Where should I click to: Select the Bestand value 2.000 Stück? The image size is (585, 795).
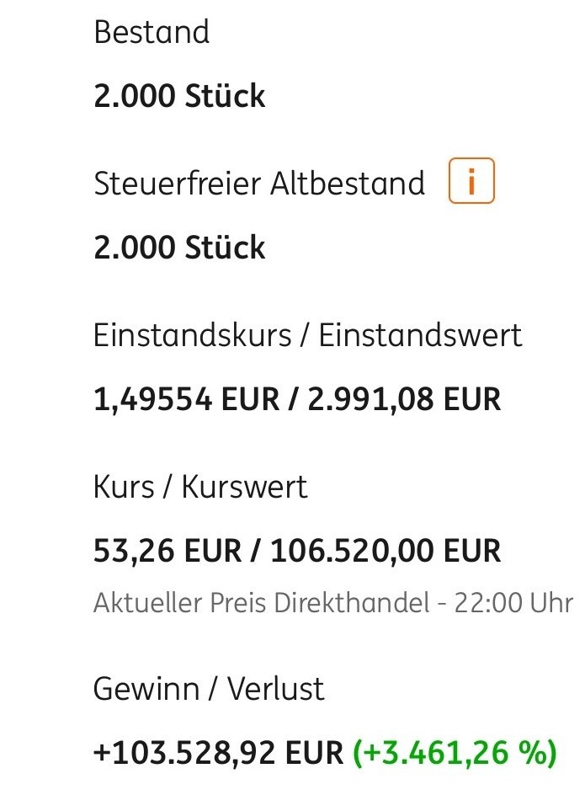click(x=179, y=97)
